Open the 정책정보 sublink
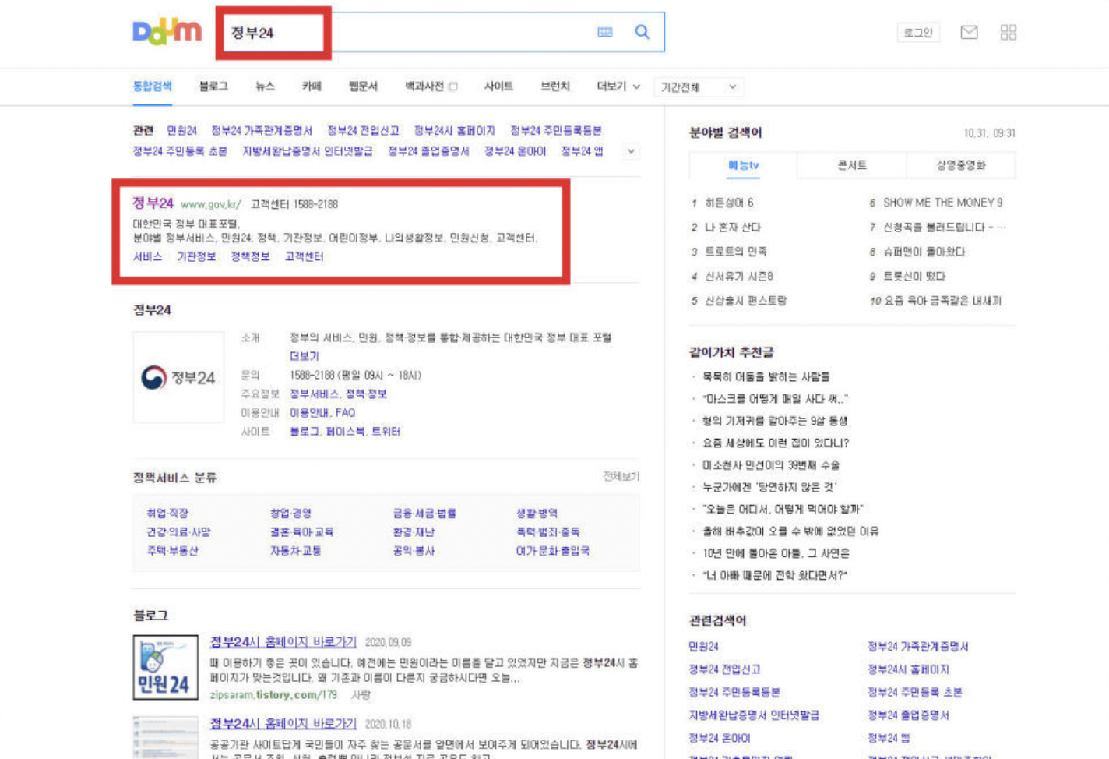 (250, 256)
